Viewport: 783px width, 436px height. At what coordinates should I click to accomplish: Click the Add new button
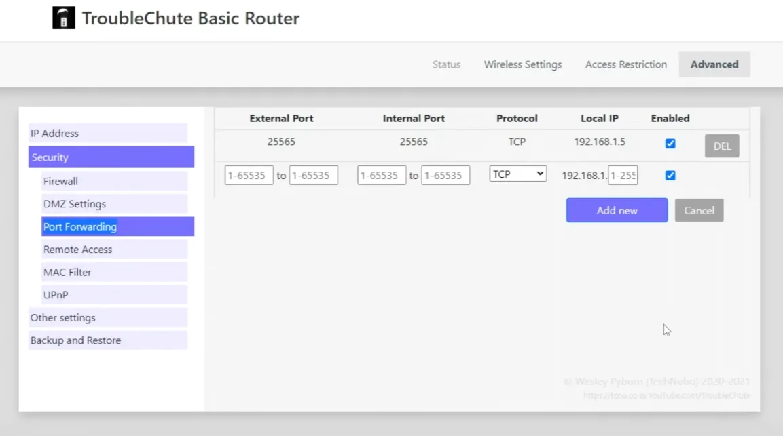(x=617, y=210)
